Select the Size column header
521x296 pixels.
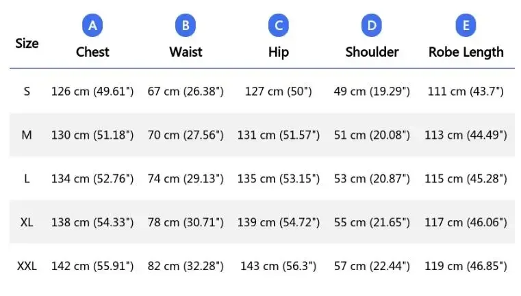[x=27, y=43]
